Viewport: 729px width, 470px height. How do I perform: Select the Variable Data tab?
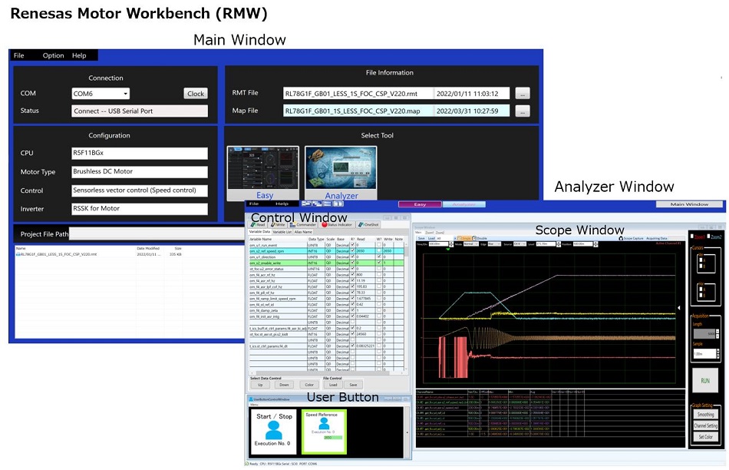(x=259, y=232)
